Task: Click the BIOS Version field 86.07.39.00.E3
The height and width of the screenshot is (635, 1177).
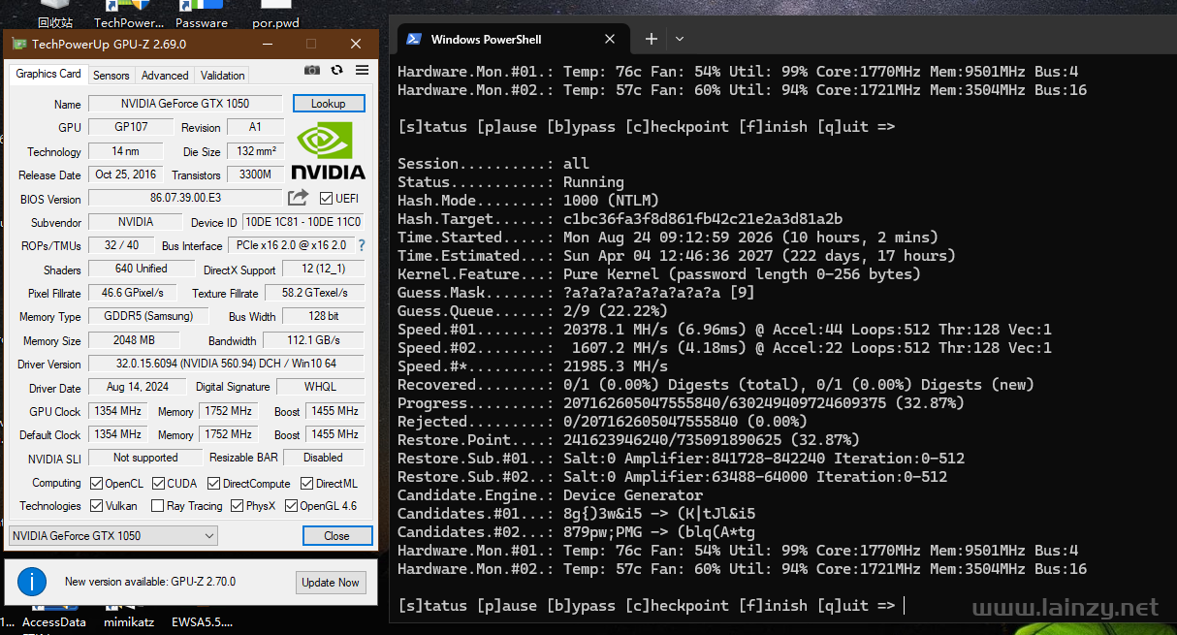Action: pyautogui.click(x=185, y=198)
